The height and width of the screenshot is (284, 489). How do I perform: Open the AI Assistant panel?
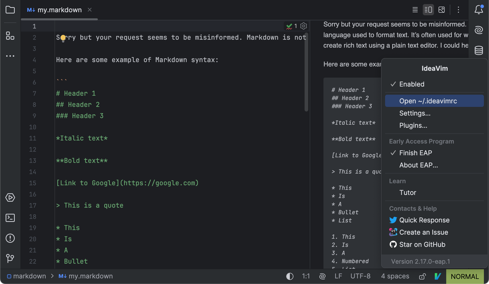pos(479,30)
